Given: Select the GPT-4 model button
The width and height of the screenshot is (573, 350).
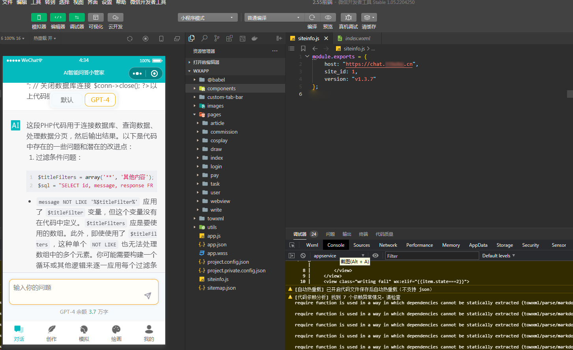Looking at the screenshot, I should pos(100,100).
